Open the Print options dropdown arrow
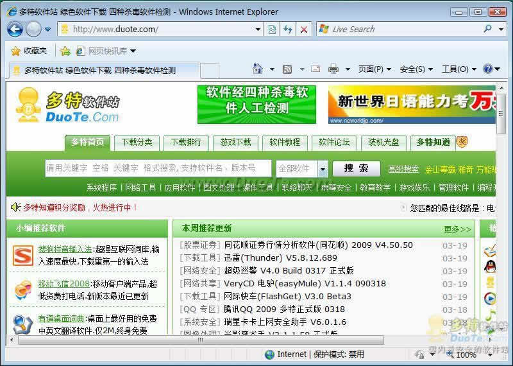 click(x=348, y=69)
